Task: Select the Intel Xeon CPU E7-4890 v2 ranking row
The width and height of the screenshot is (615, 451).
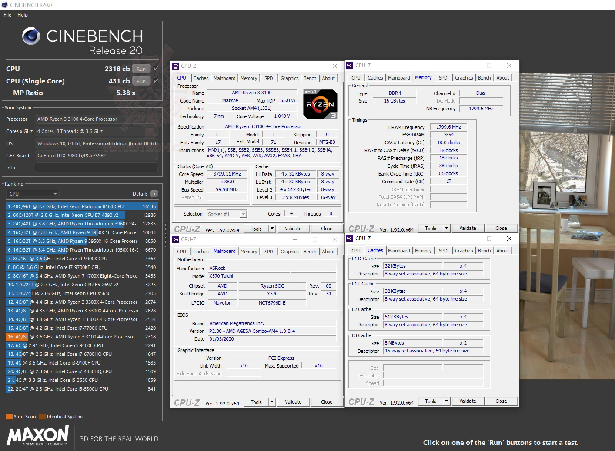Action: (x=82, y=215)
